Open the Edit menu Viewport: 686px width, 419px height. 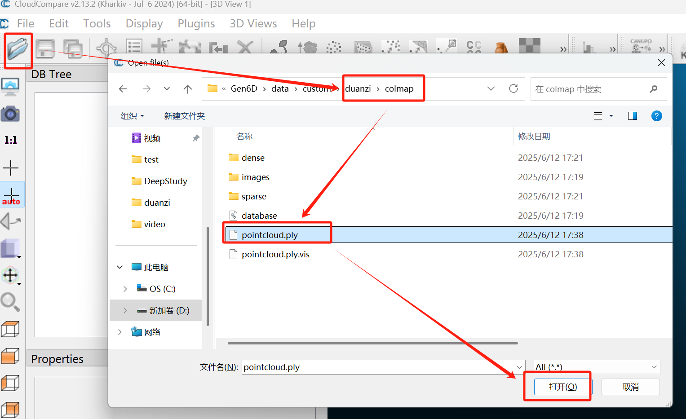(x=59, y=23)
